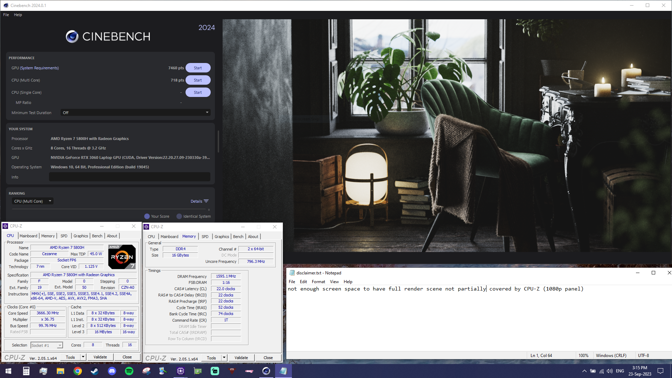Open Windows Start menu
Screen dimensions: 672x378
[x=8, y=371]
